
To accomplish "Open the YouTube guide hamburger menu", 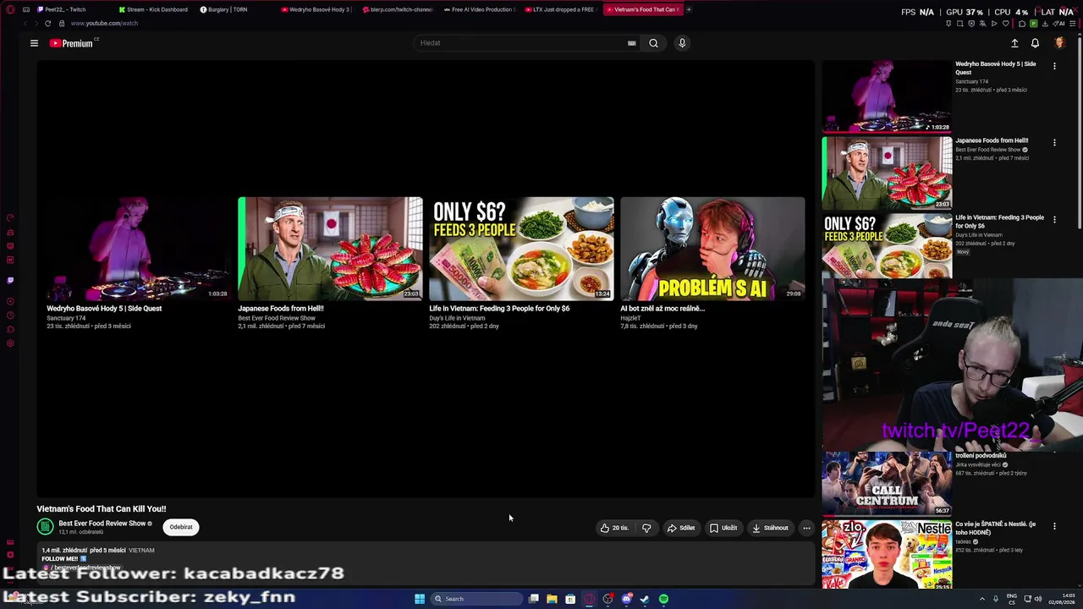I will pos(34,43).
